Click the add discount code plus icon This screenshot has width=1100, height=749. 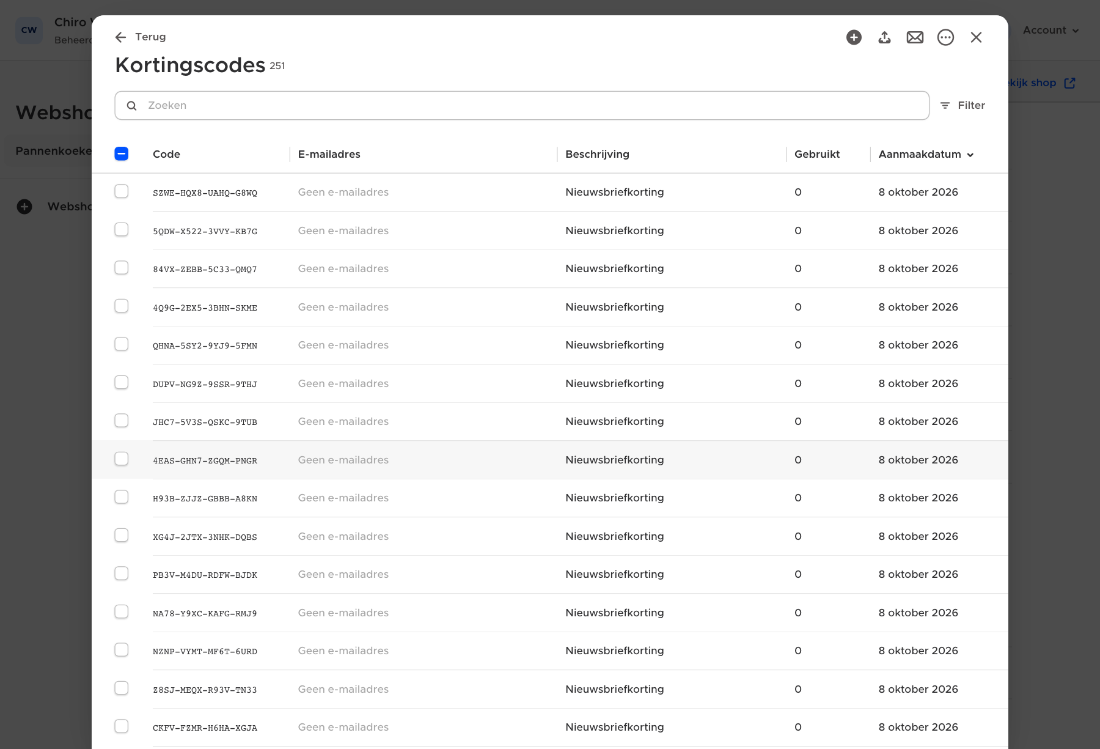[854, 37]
